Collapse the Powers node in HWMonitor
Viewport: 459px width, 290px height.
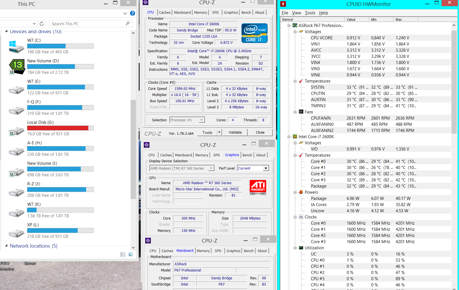[x=295, y=192]
